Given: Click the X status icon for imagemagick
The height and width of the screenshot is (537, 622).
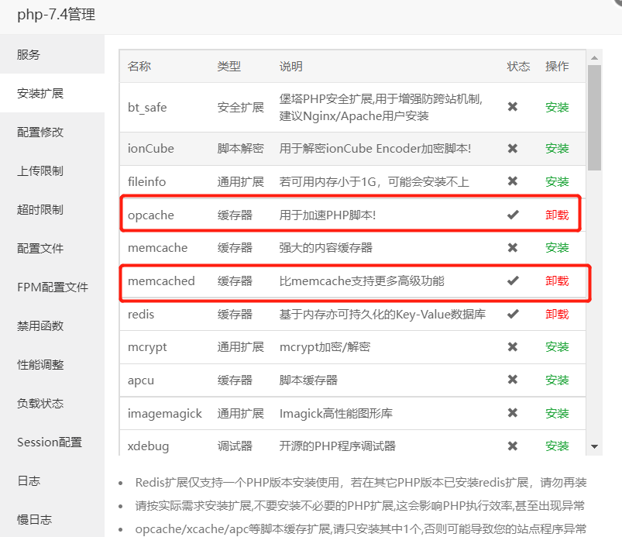Looking at the screenshot, I should [x=513, y=413].
